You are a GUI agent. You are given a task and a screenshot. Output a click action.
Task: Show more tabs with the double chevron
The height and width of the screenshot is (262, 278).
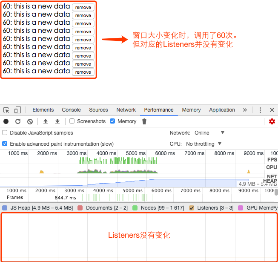point(245,110)
